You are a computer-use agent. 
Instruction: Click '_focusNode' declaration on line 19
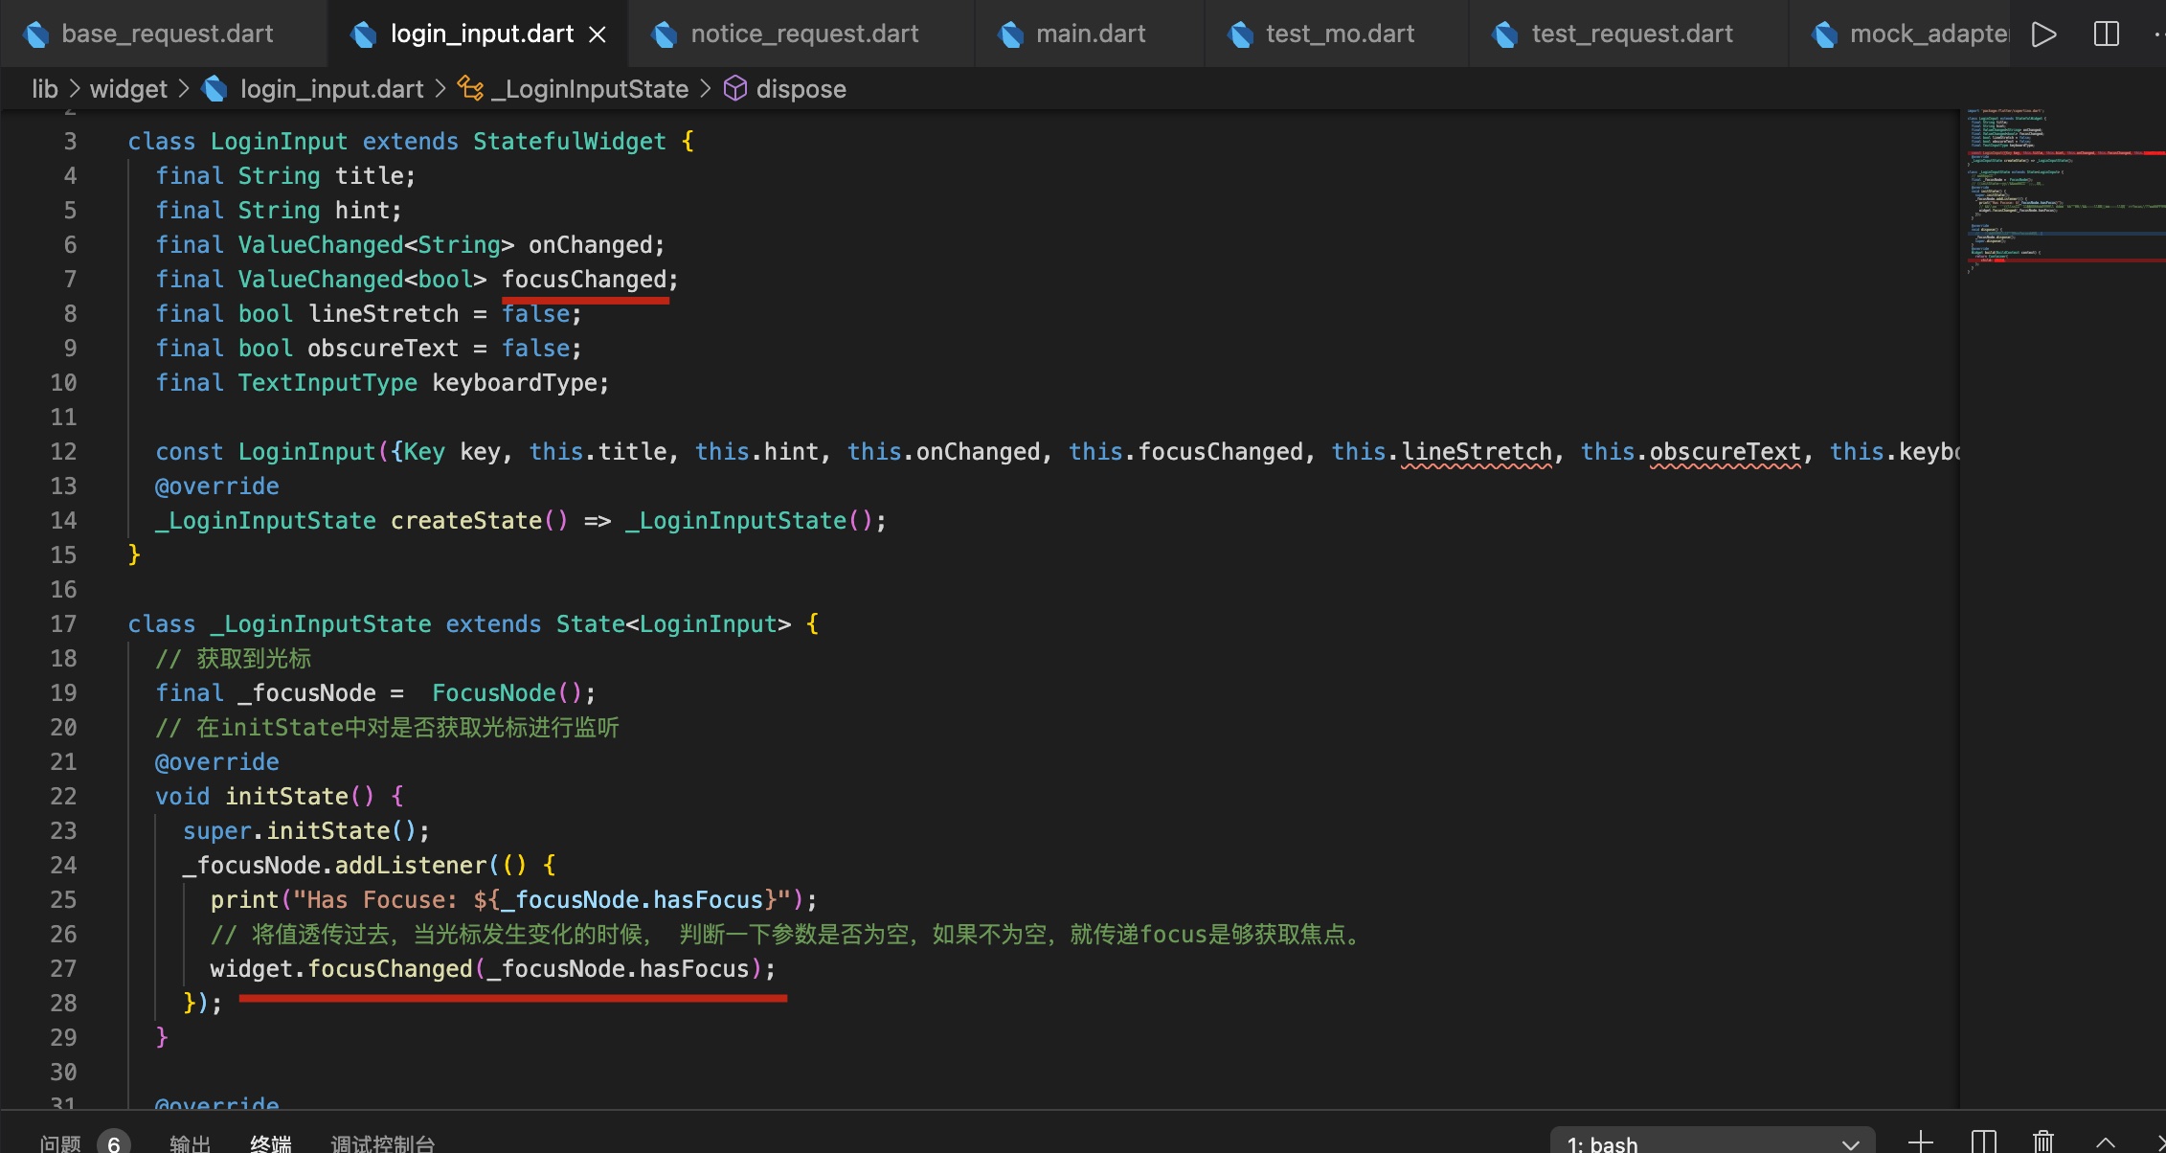coord(306,693)
